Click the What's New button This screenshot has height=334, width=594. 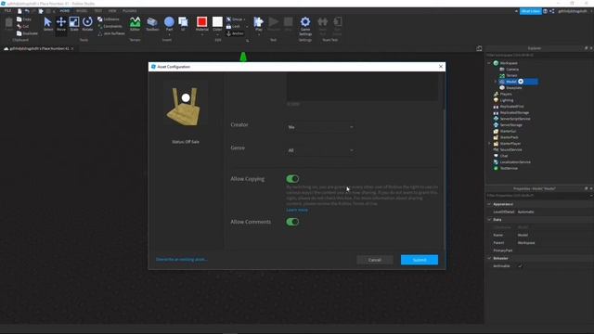pos(530,11)
